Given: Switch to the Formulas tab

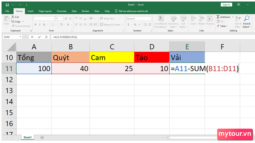Looking at the screenshot, I should click(x=62, y=11).
